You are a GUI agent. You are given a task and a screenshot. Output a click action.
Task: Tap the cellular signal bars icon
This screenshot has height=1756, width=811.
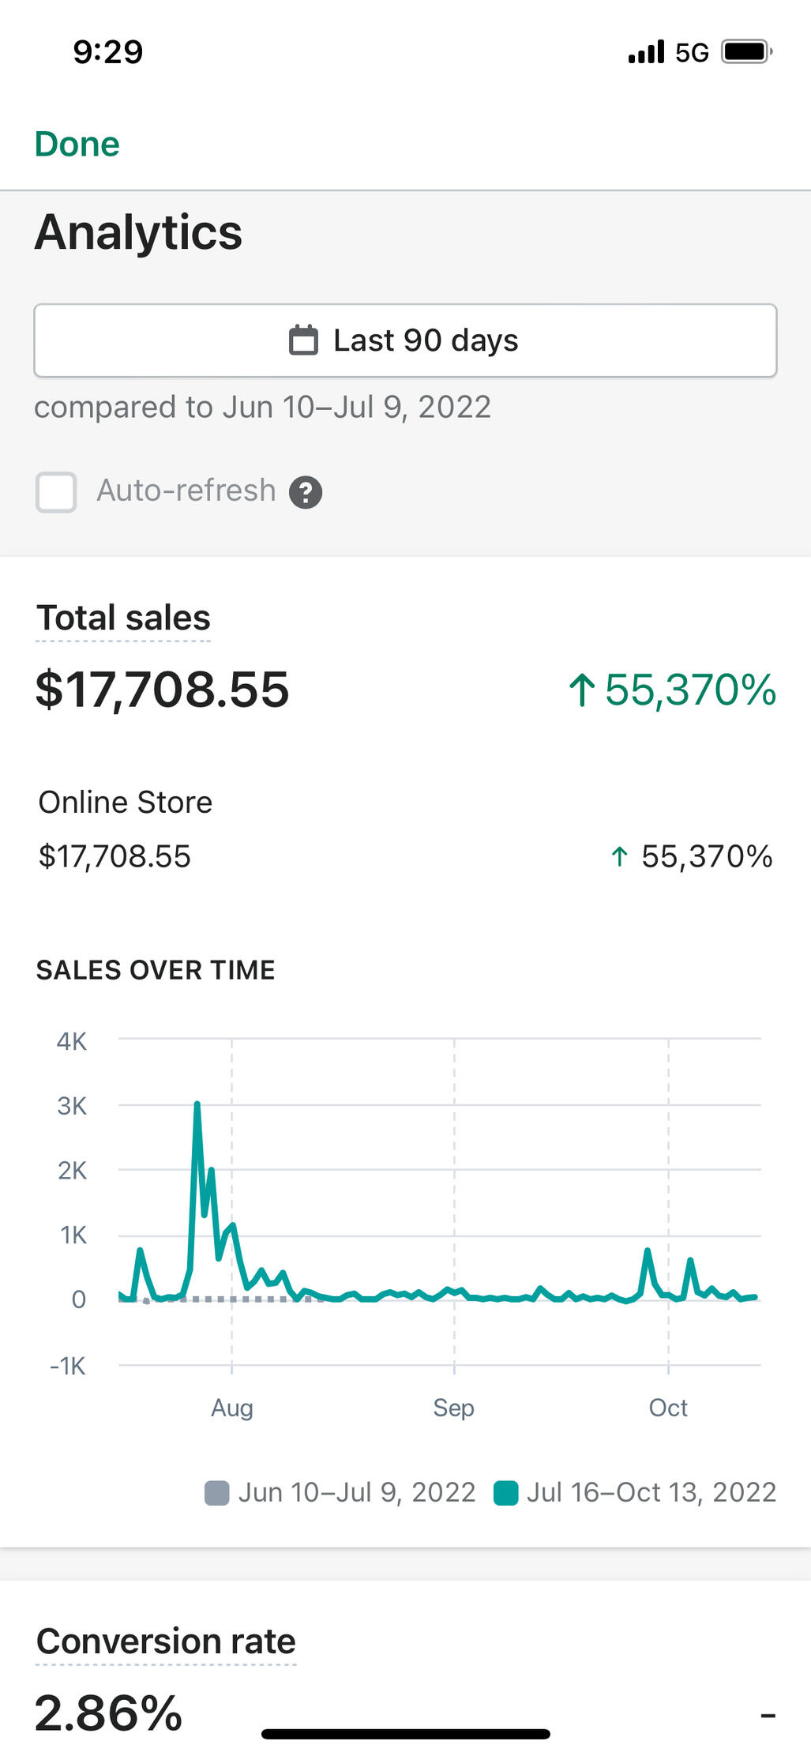click(x=646, y=52)
